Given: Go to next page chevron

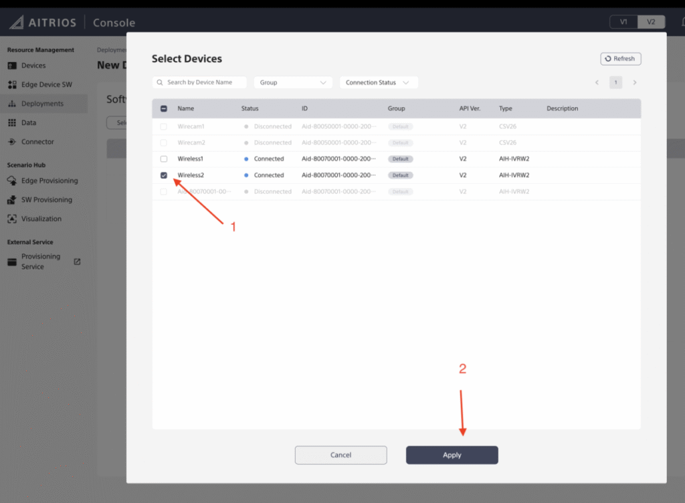Looking at the screenshot, I should tap(634, 82).
